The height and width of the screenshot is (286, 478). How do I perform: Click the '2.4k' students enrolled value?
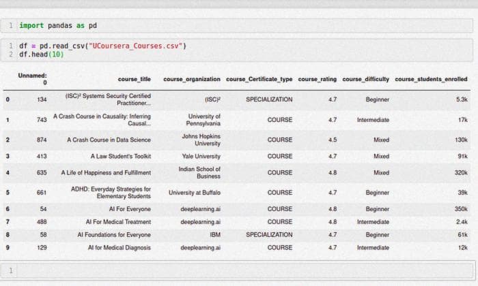coord(462,222)
